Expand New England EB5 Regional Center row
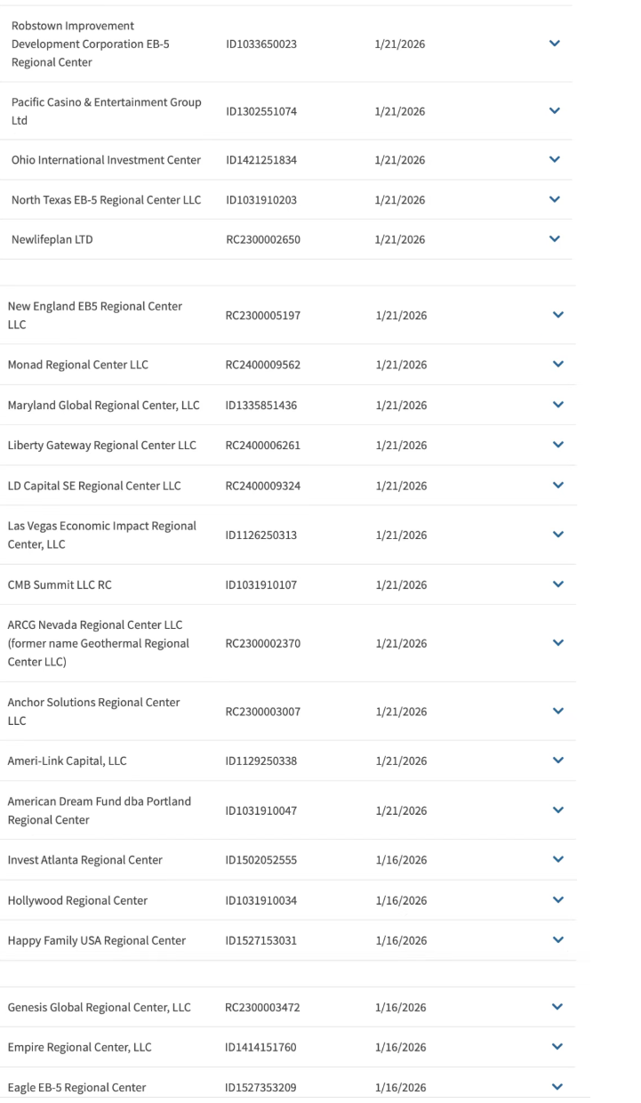This screenshot has height=1103, width=641. pyautogui.click(x=558, y=315)
